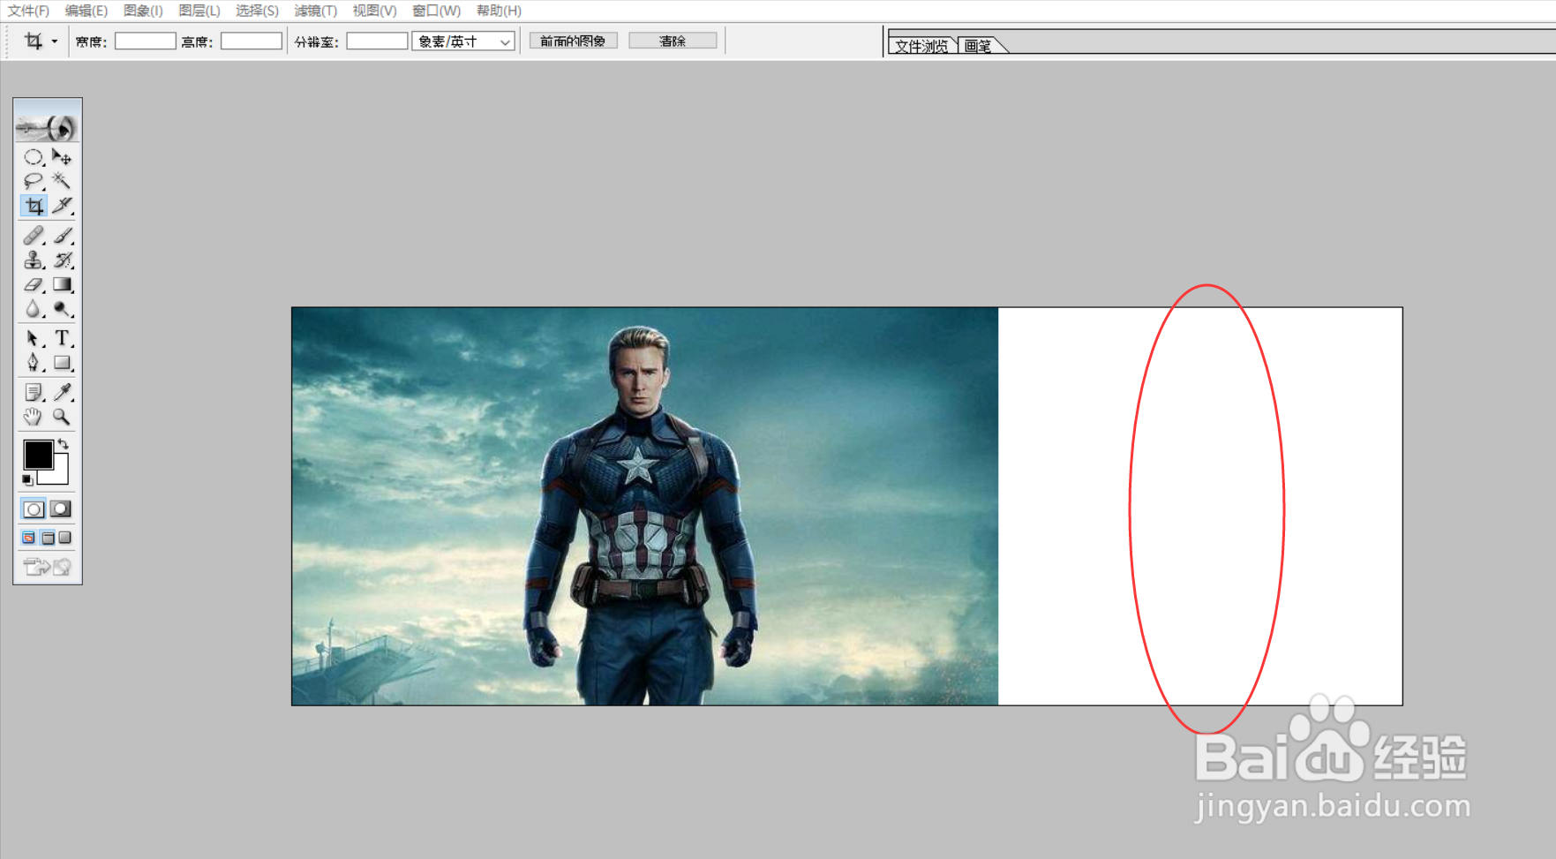
Task: Open the foreground color picker
Action: (x=37, y=455)
